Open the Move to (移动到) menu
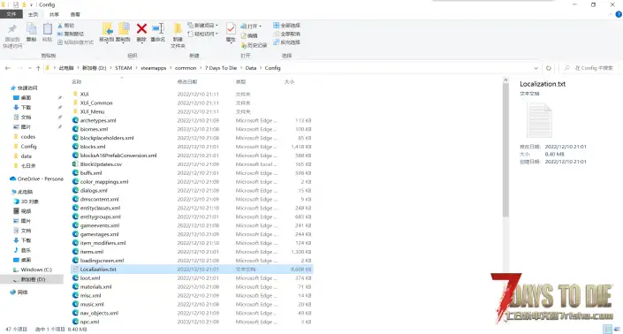 pyautogui.click(x=106, y=32)
